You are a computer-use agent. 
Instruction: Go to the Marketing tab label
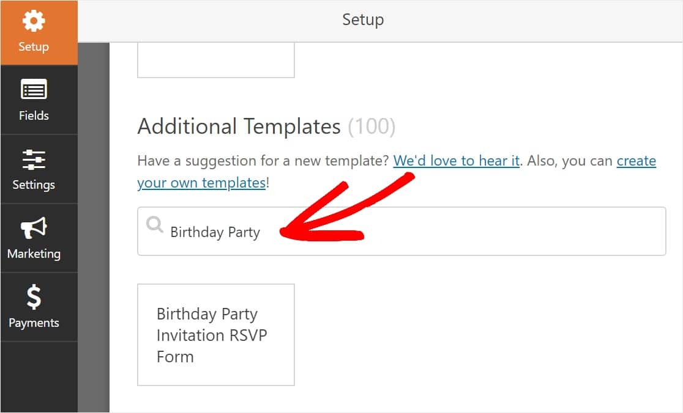(x=34, y=254)
